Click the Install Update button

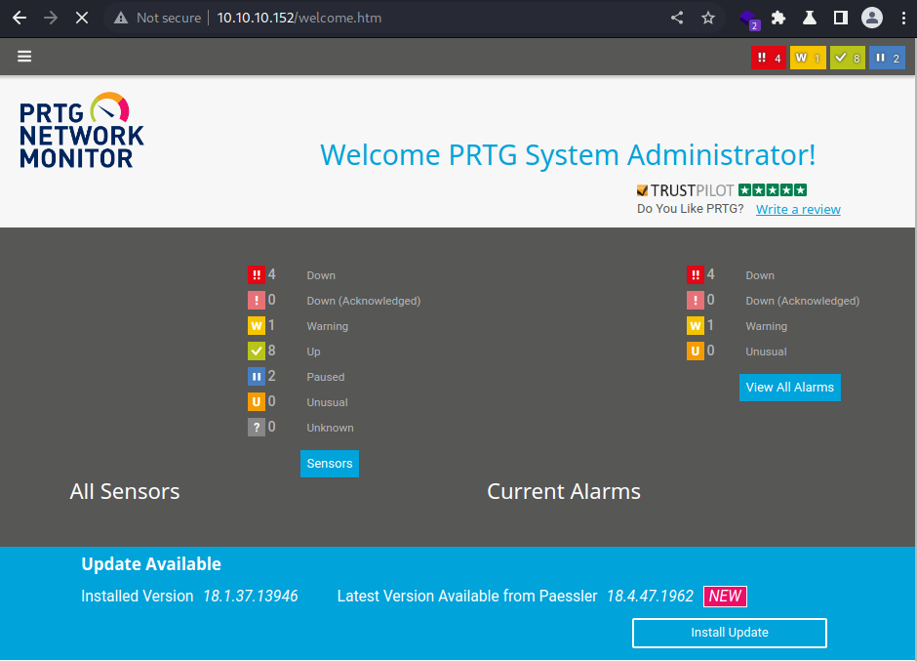730,633
